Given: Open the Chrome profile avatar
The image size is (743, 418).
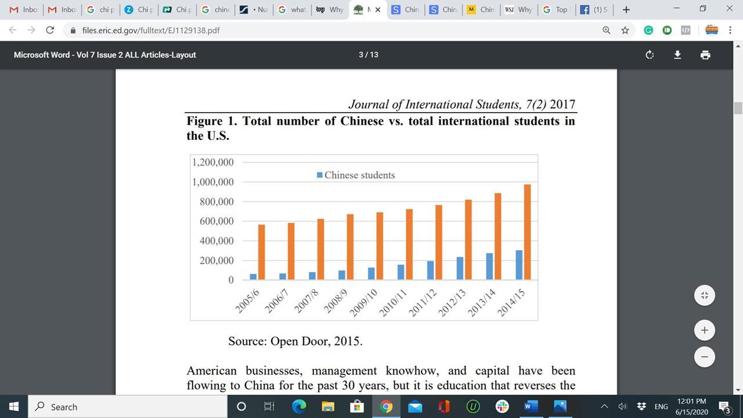Looking at the screenshot, I should 711,30.
